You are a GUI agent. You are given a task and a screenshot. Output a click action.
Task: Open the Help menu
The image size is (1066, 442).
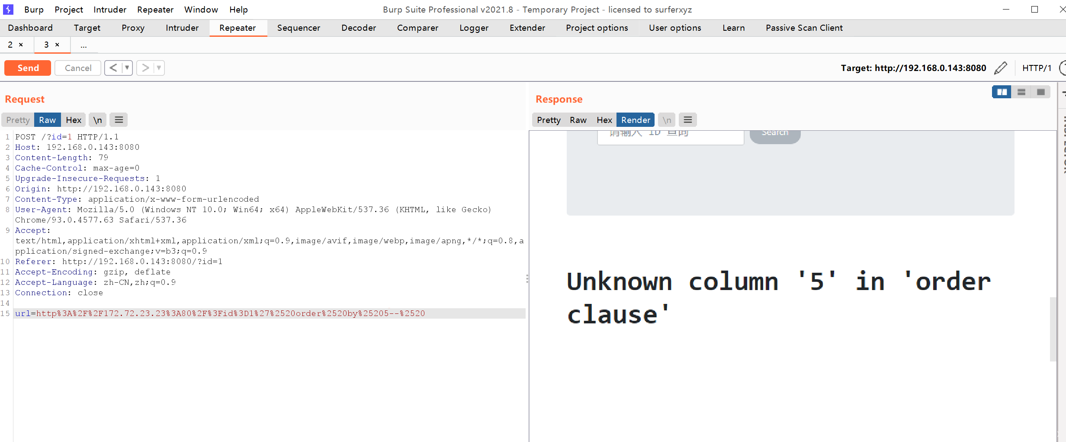tap(238, 10)
